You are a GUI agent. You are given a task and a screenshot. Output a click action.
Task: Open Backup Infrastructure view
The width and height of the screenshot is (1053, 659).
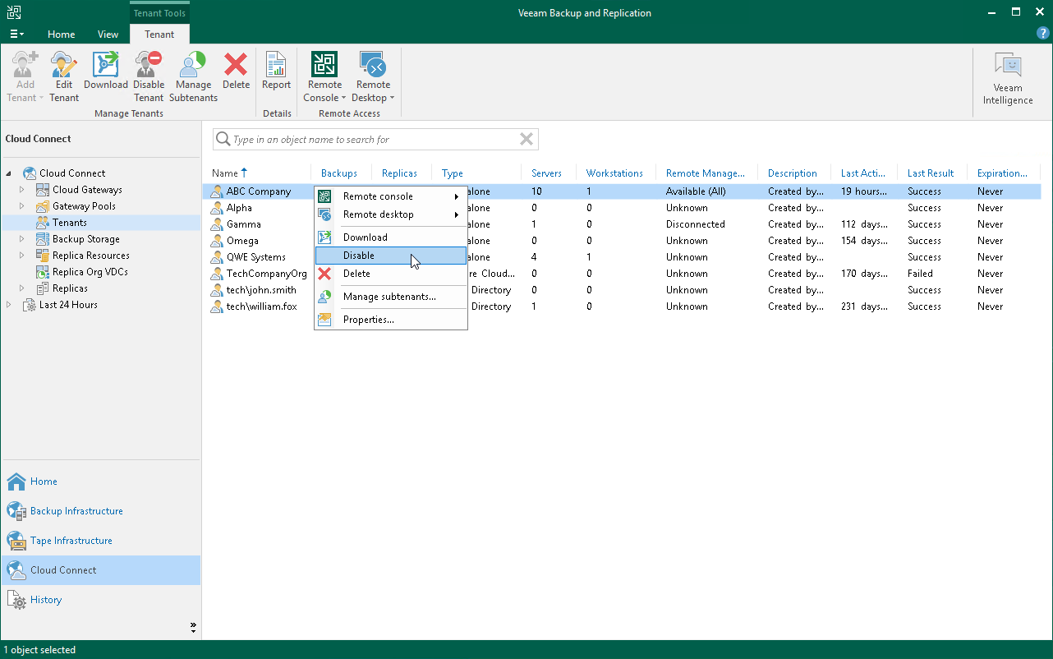(100, 511)
